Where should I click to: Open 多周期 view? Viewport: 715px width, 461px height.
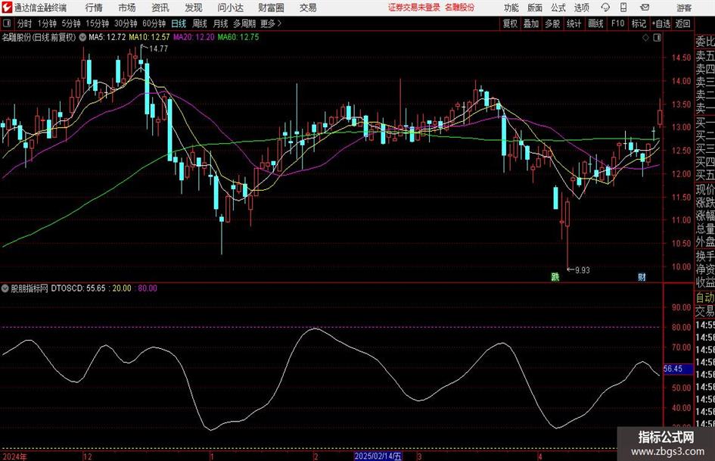(244, 23)
